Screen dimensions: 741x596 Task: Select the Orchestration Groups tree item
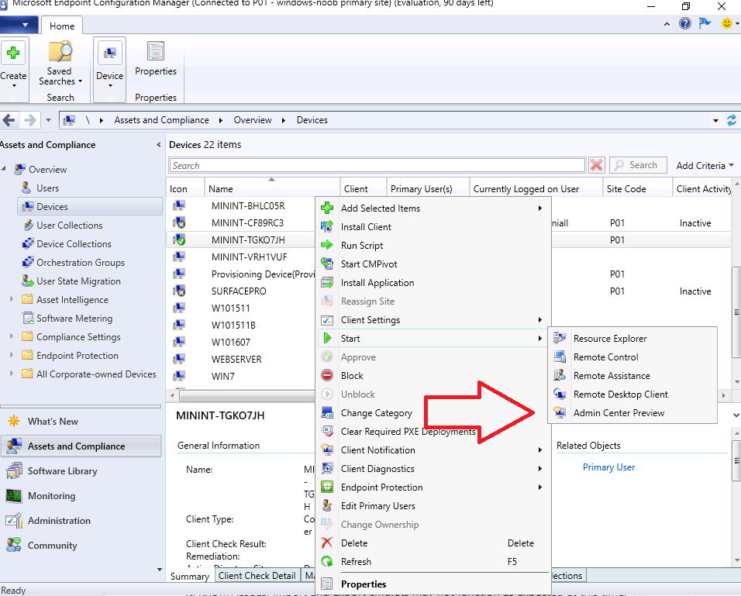pyautogui.click(x=81, y=262)
